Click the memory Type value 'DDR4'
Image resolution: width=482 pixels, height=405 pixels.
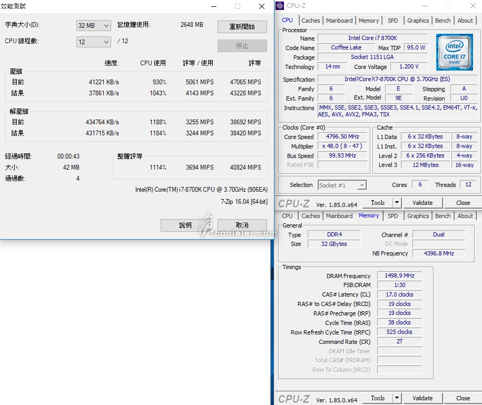[334, 234]
